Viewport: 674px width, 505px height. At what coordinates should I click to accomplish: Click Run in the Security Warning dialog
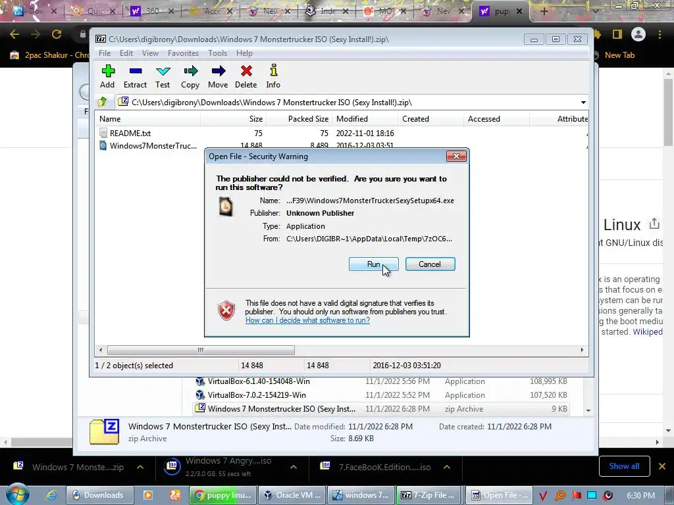(374, 264)
